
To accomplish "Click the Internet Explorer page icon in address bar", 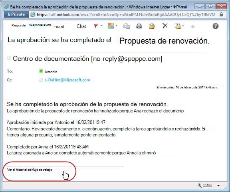I will point(33,14).
